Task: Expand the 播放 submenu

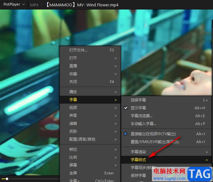Action: (x=90, y=92)
